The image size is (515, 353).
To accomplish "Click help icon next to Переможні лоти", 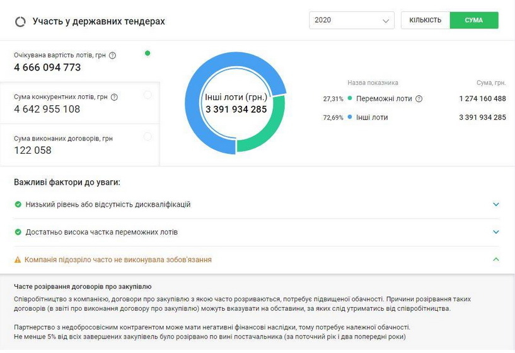I will (x=419, y=99).
